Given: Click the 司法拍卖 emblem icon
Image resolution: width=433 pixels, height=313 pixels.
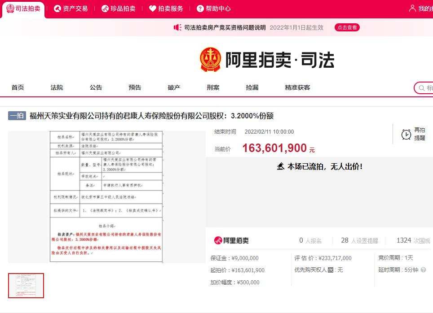Looking at the screenshot, I should pyautogui.click(x=10, y=9).
